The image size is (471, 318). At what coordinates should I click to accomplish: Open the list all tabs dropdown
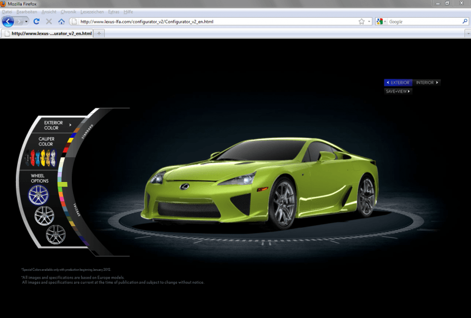(467, 34)
